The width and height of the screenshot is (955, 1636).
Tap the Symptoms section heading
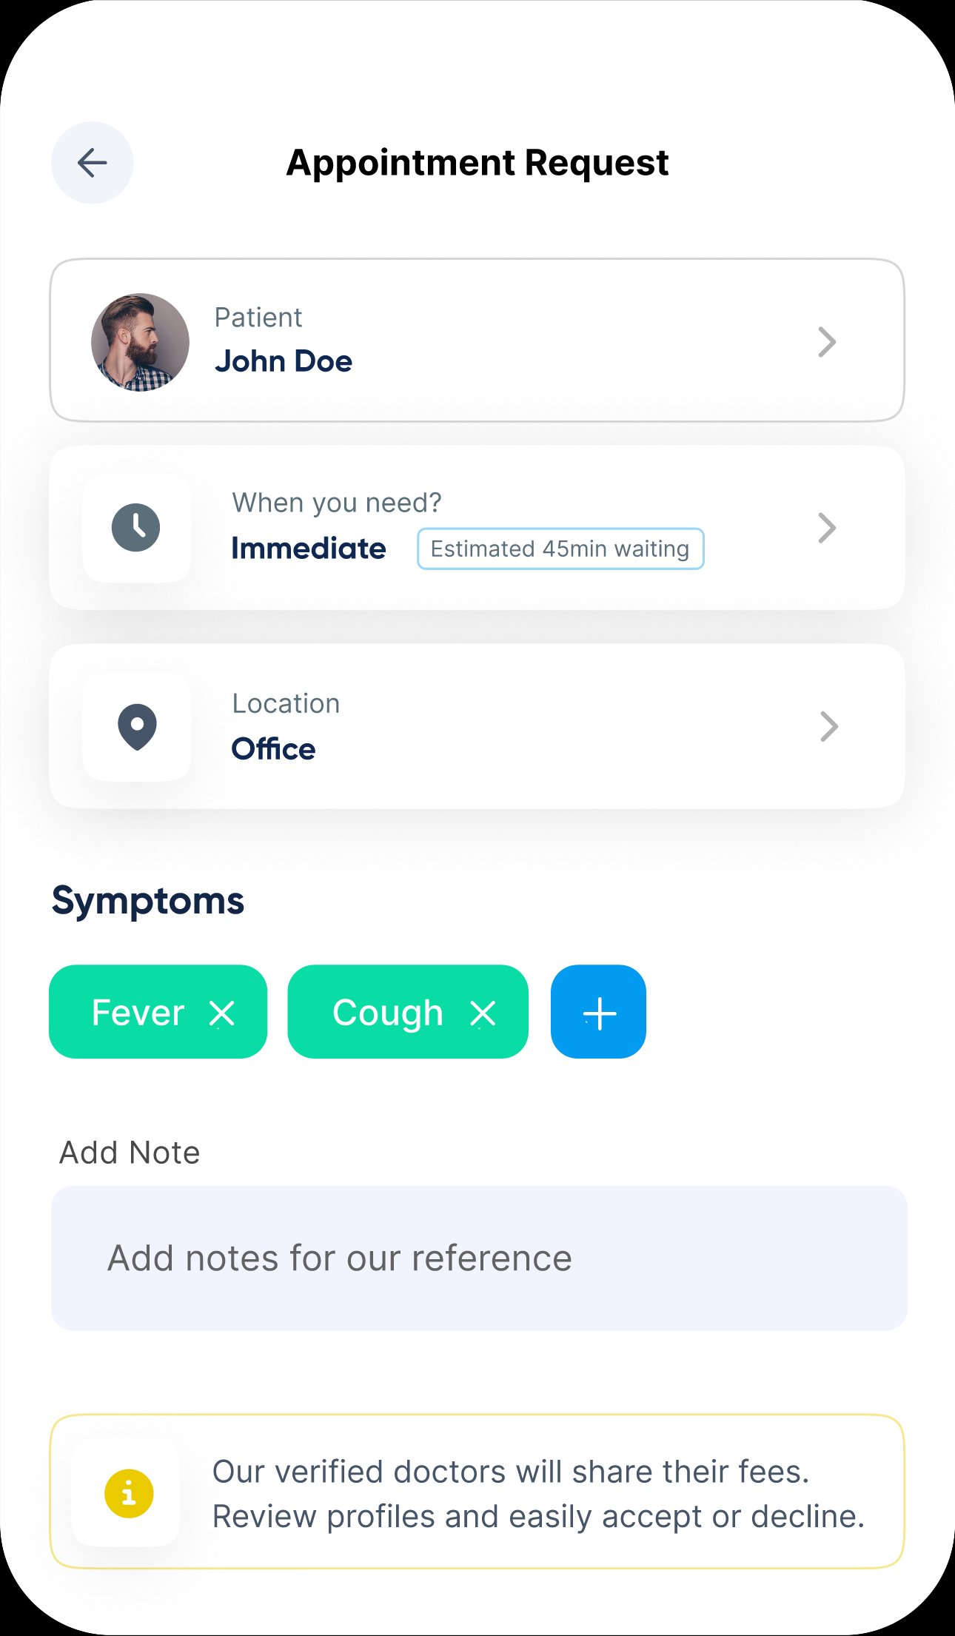click(x=148, y=901)
